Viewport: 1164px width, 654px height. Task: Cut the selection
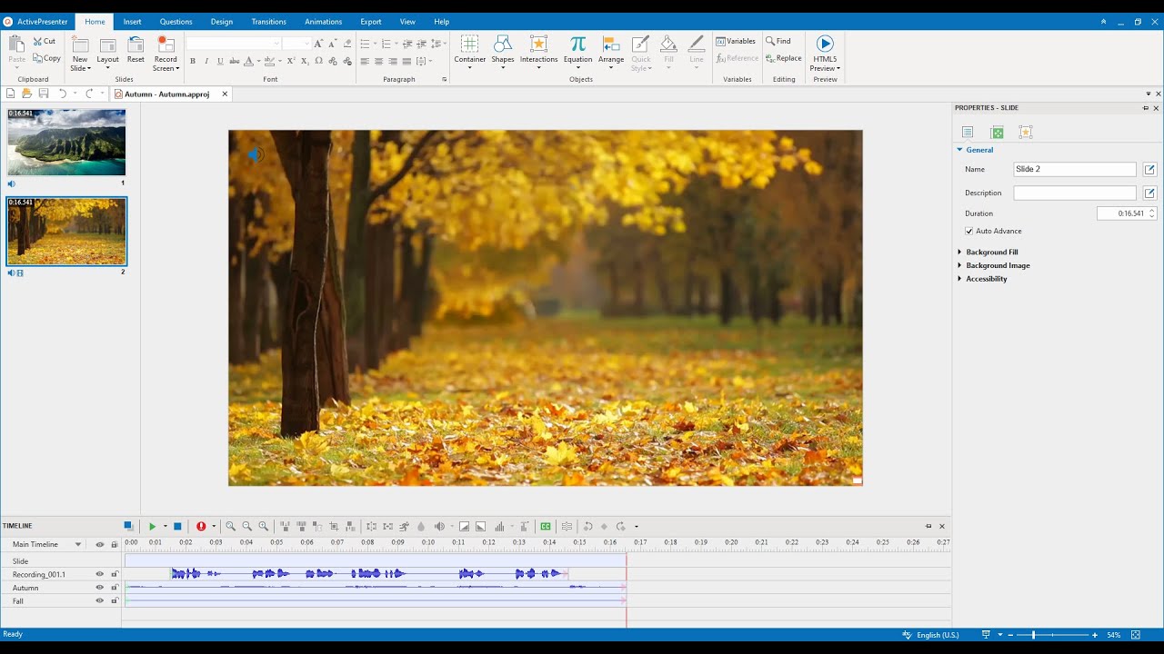(45, 41)
